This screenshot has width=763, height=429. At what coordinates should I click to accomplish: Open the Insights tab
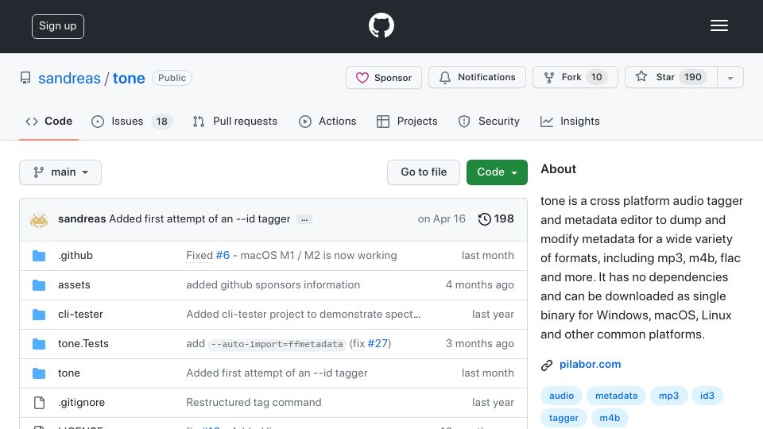click(x=570, y=122)
